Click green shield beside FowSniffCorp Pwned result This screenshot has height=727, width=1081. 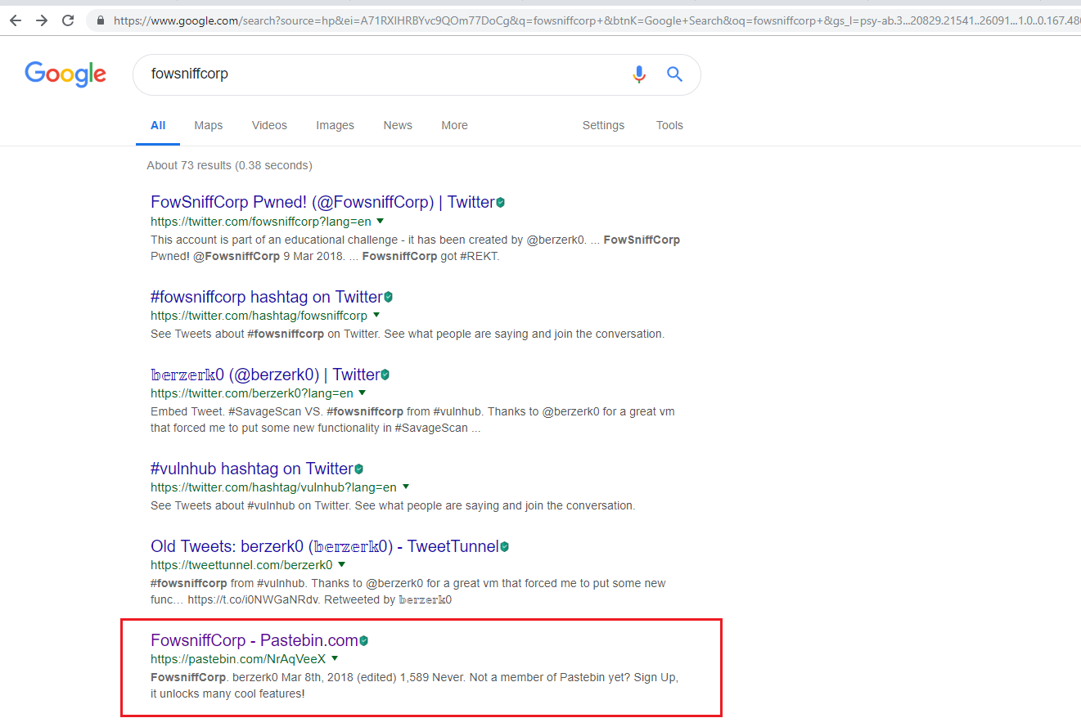point(501,203)
